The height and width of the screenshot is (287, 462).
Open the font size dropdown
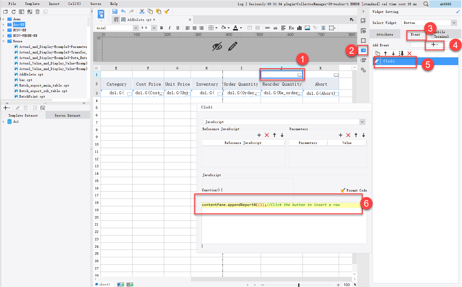click(153, 28)
